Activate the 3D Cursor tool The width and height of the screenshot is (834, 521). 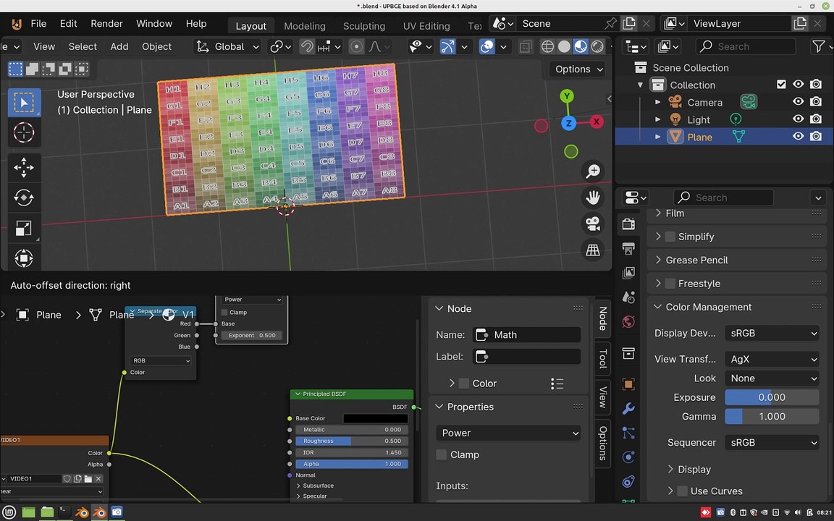point(24,132)
